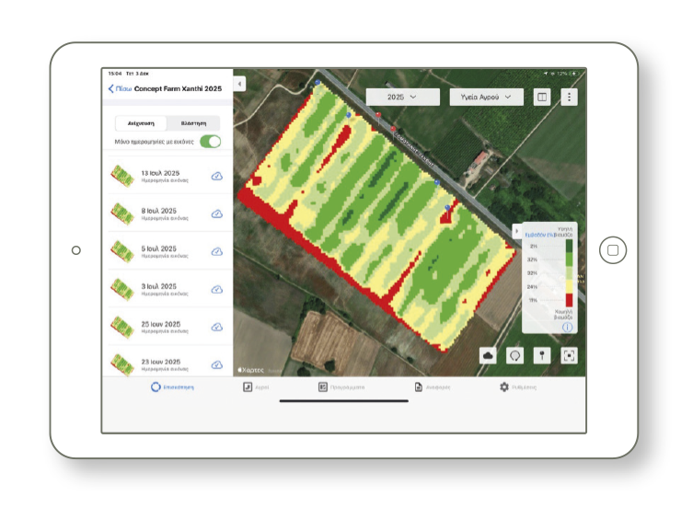Open the Ρυθμίσεις settings tab

(517, 387)
